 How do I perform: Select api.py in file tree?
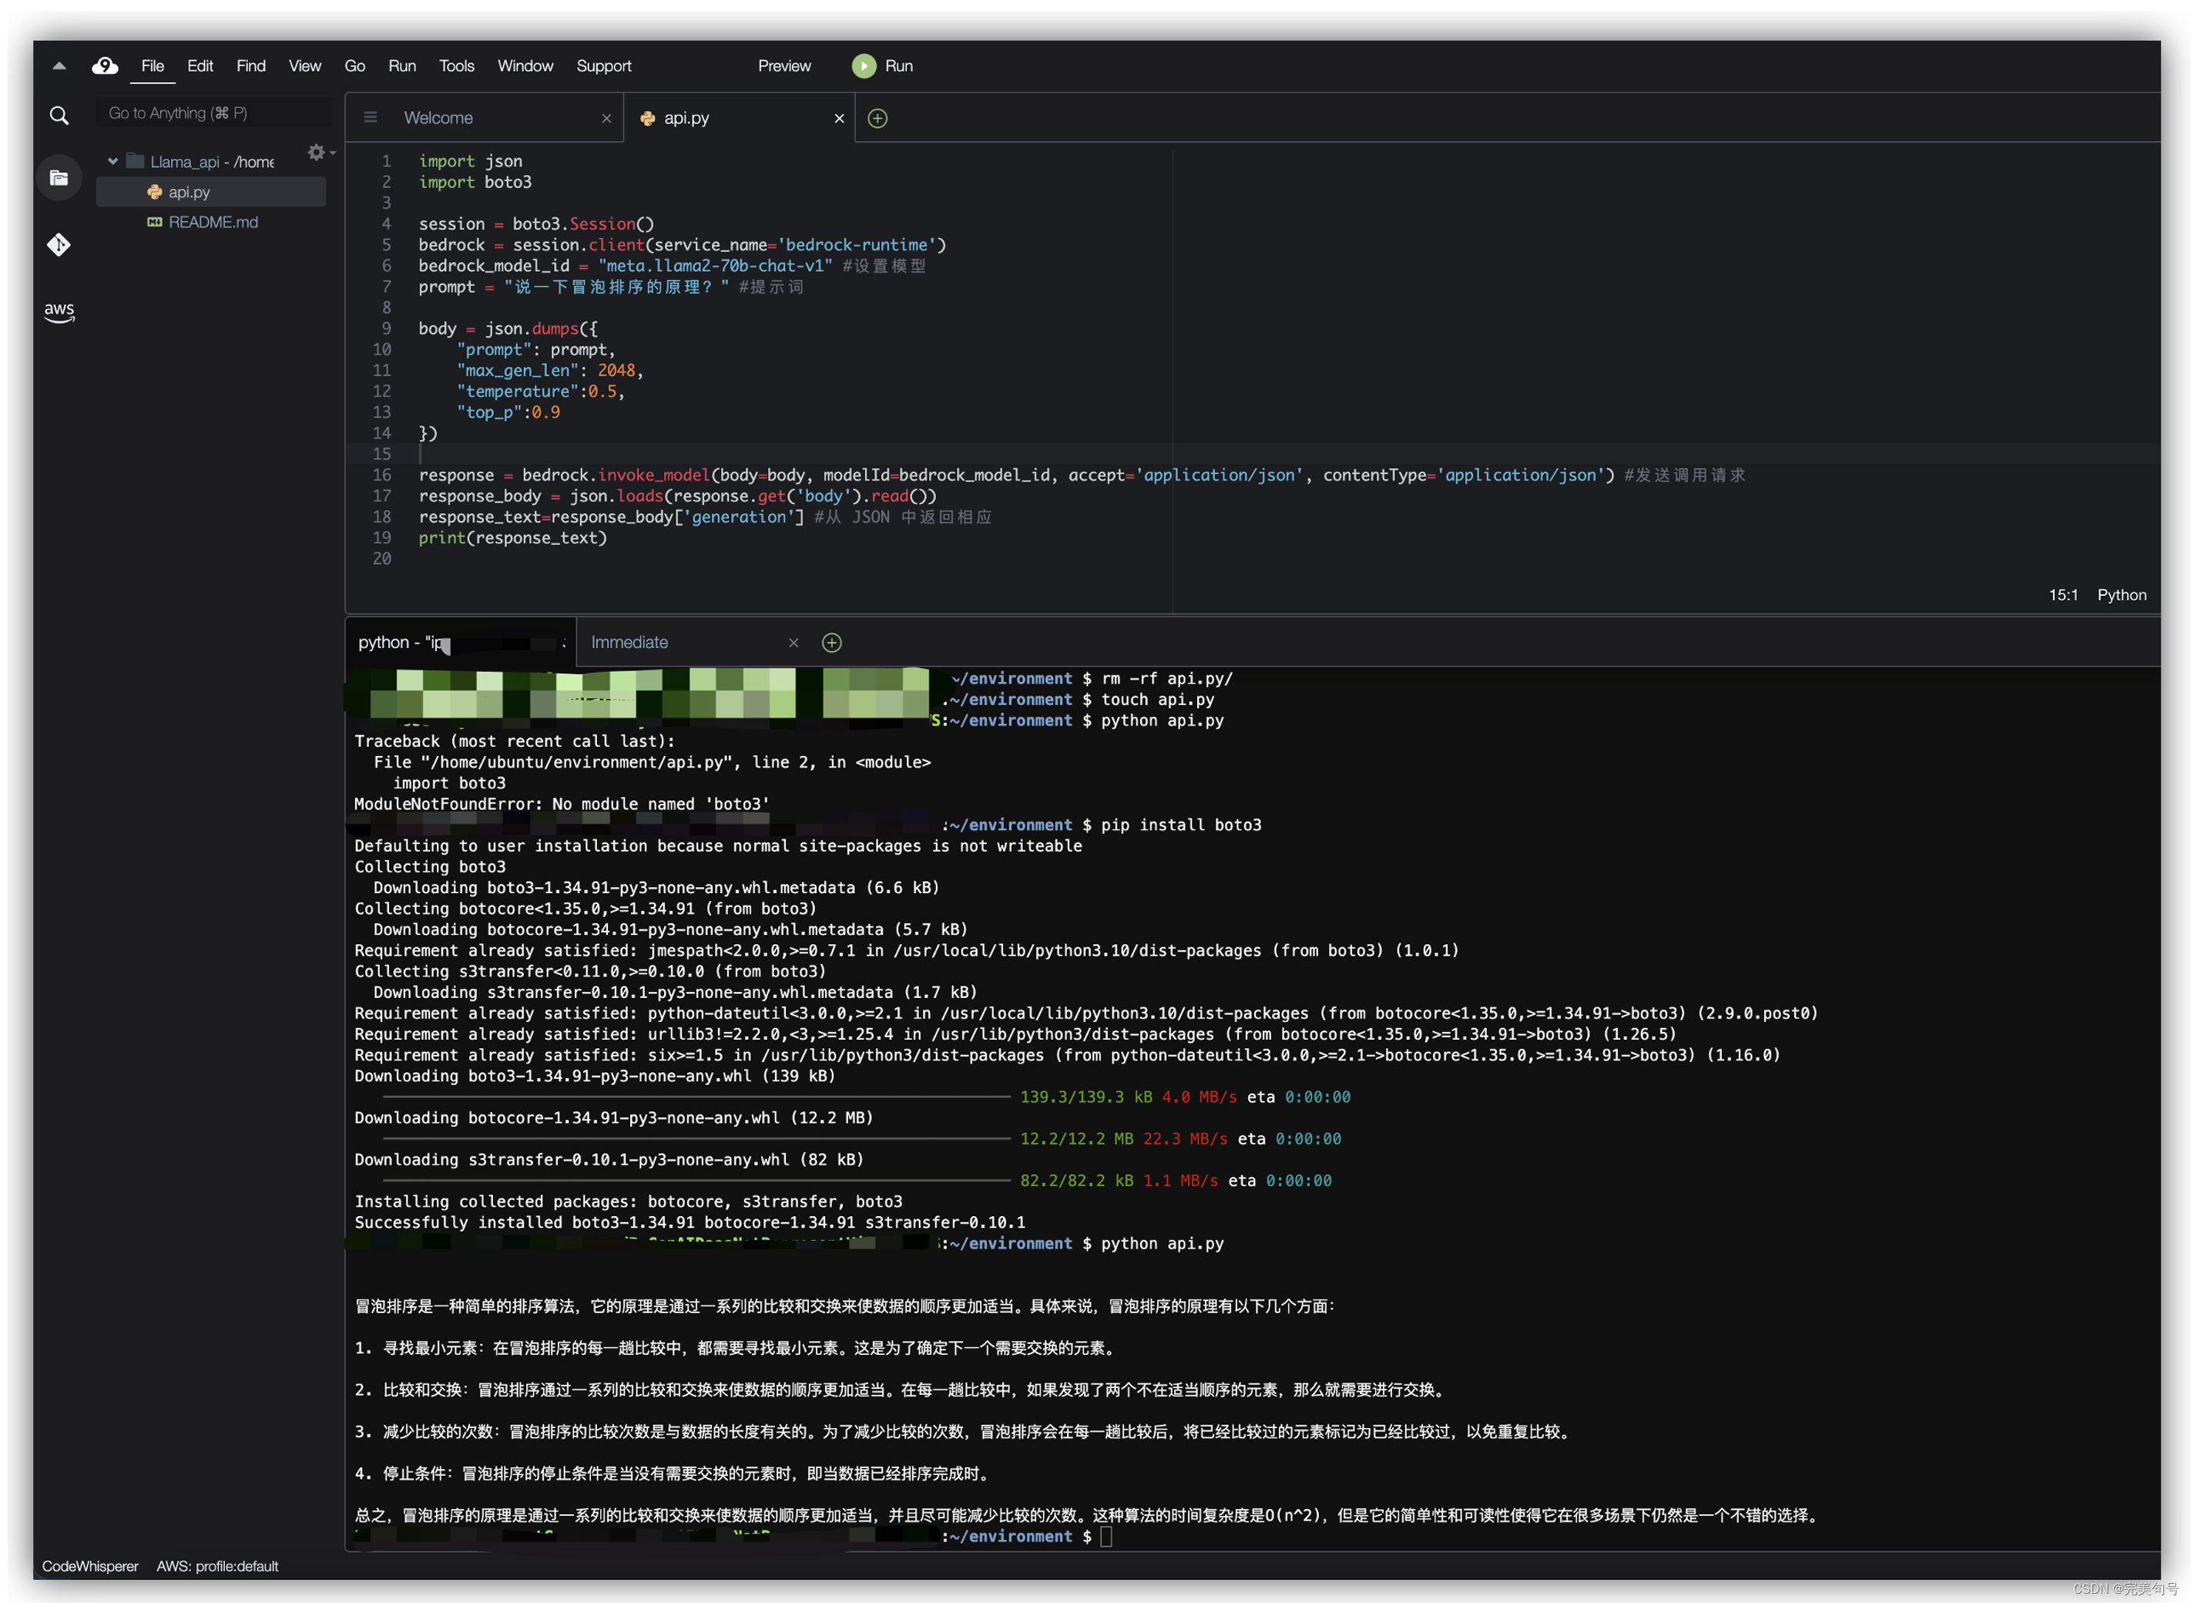pos(210,192)
